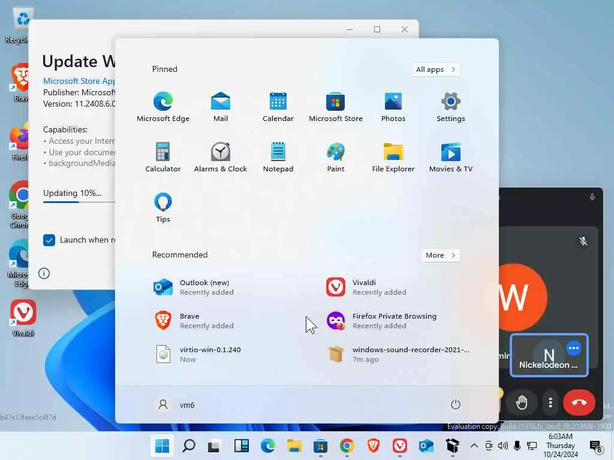
Task: Open the Paint app
Action: (336, 158)
